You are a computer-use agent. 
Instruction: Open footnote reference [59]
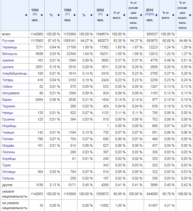[147, 14]
